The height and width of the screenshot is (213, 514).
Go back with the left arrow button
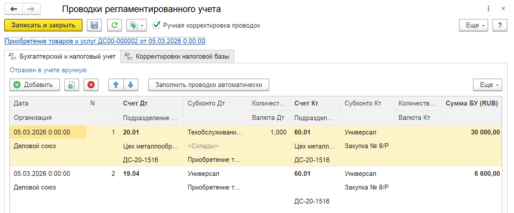coord(13,9)
